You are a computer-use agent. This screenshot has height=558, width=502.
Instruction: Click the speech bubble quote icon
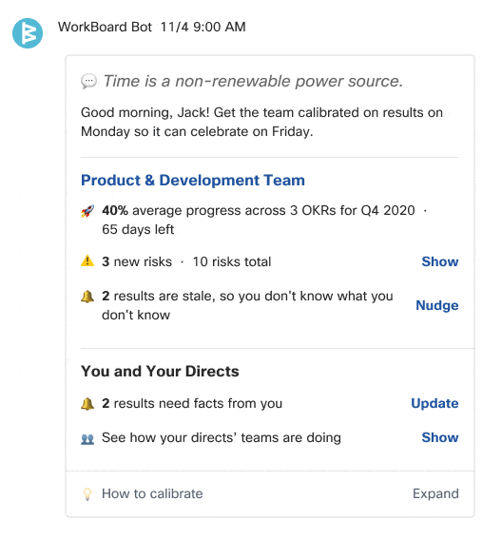point(88,82)
